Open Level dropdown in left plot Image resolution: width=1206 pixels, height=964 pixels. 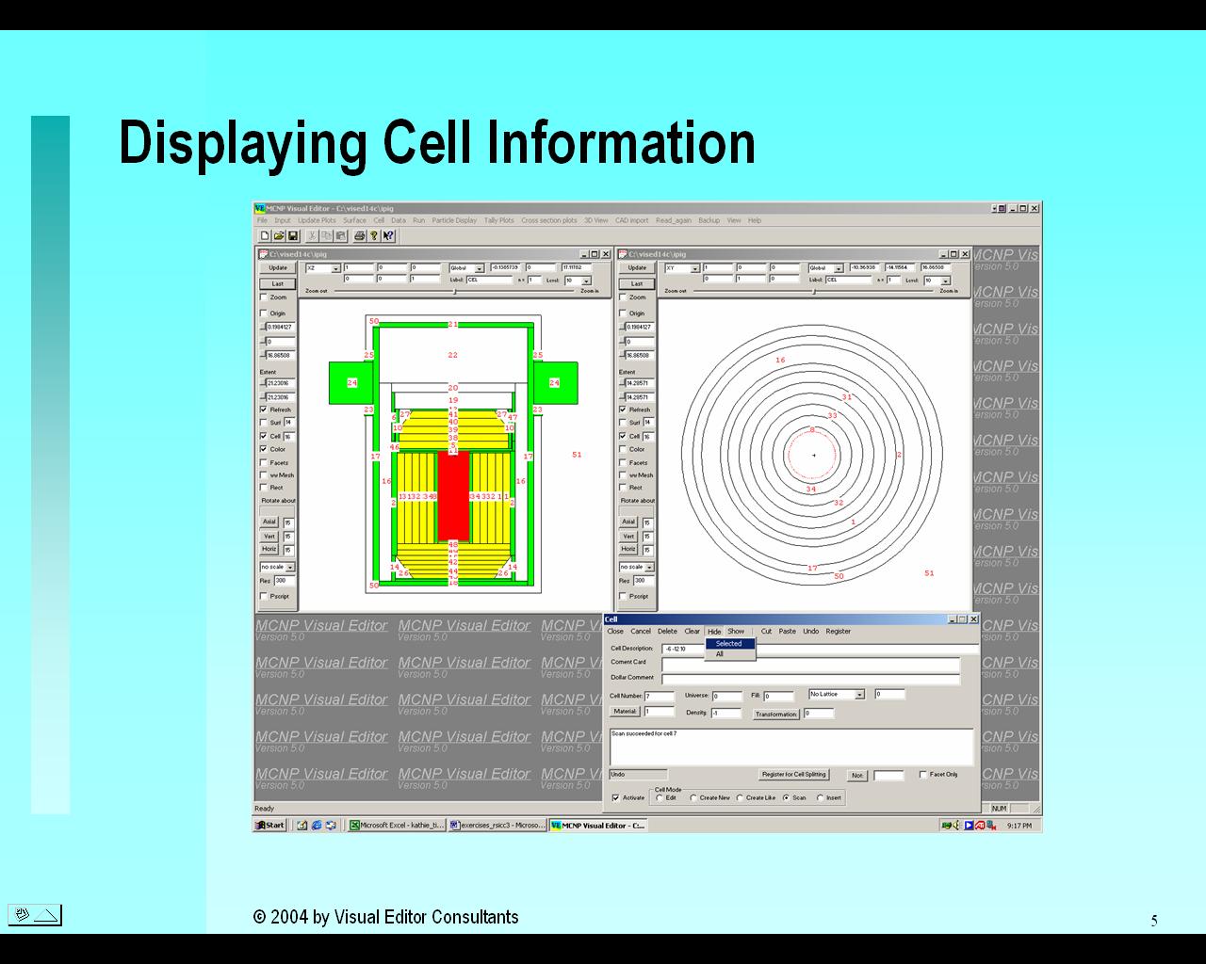(x=586, y=281)
